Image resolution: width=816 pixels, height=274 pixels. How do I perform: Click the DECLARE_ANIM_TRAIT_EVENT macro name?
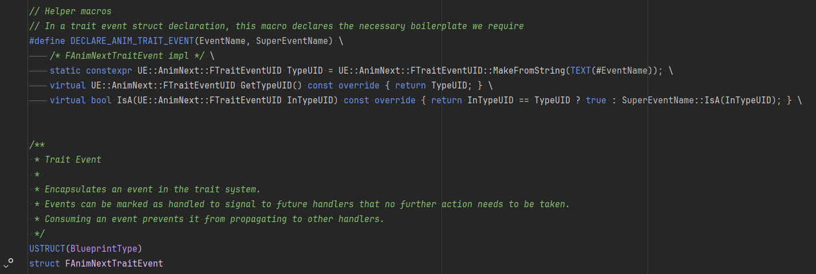[x=131, y=41]
